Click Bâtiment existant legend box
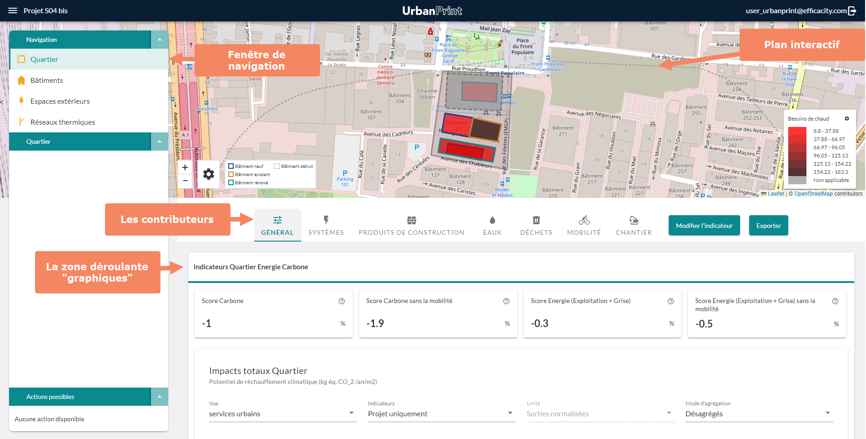Viewport: 866px width, 439px height. point(231,174)
